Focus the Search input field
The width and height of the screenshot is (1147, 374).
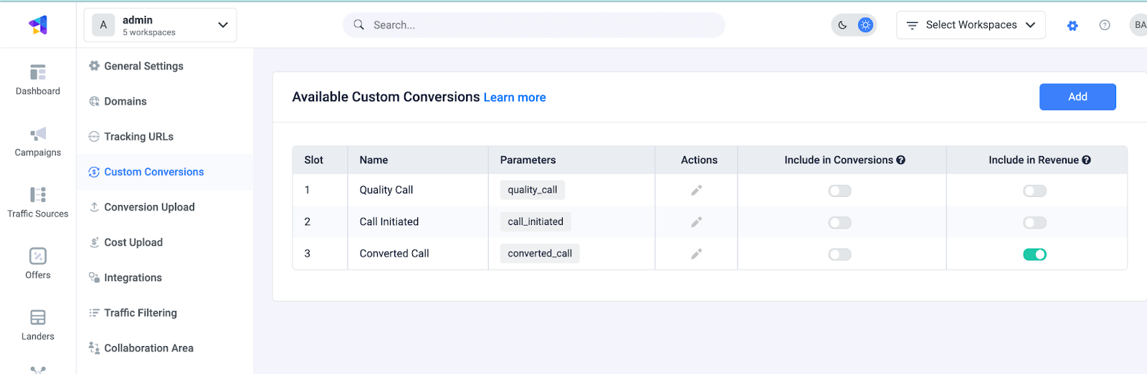point(534,25)
